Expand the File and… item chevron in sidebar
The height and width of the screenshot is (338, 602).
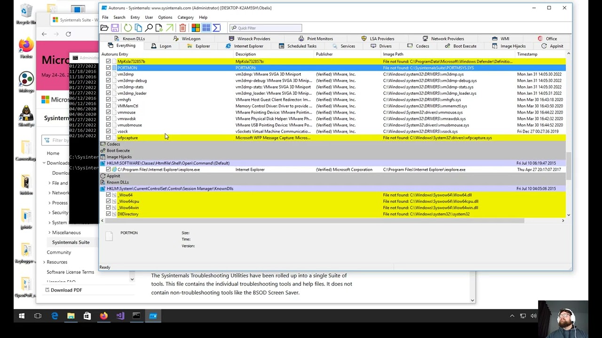(x=49, y=183)
